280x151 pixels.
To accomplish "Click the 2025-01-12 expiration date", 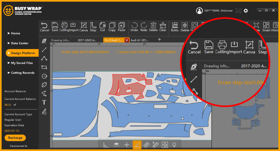I will coord(12,131).
